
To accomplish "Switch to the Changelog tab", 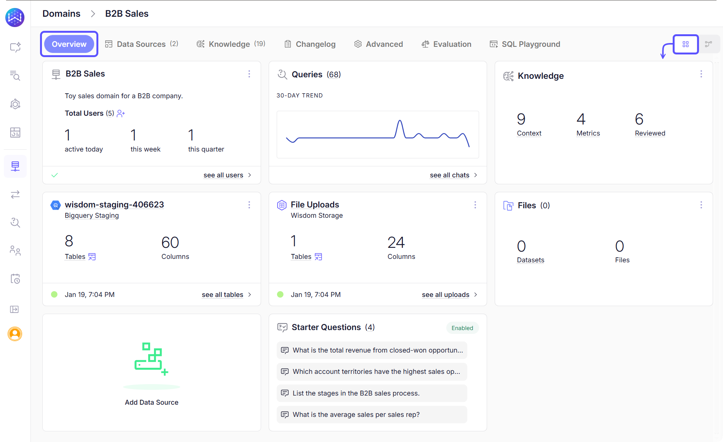I will click(x=316, y=44).
